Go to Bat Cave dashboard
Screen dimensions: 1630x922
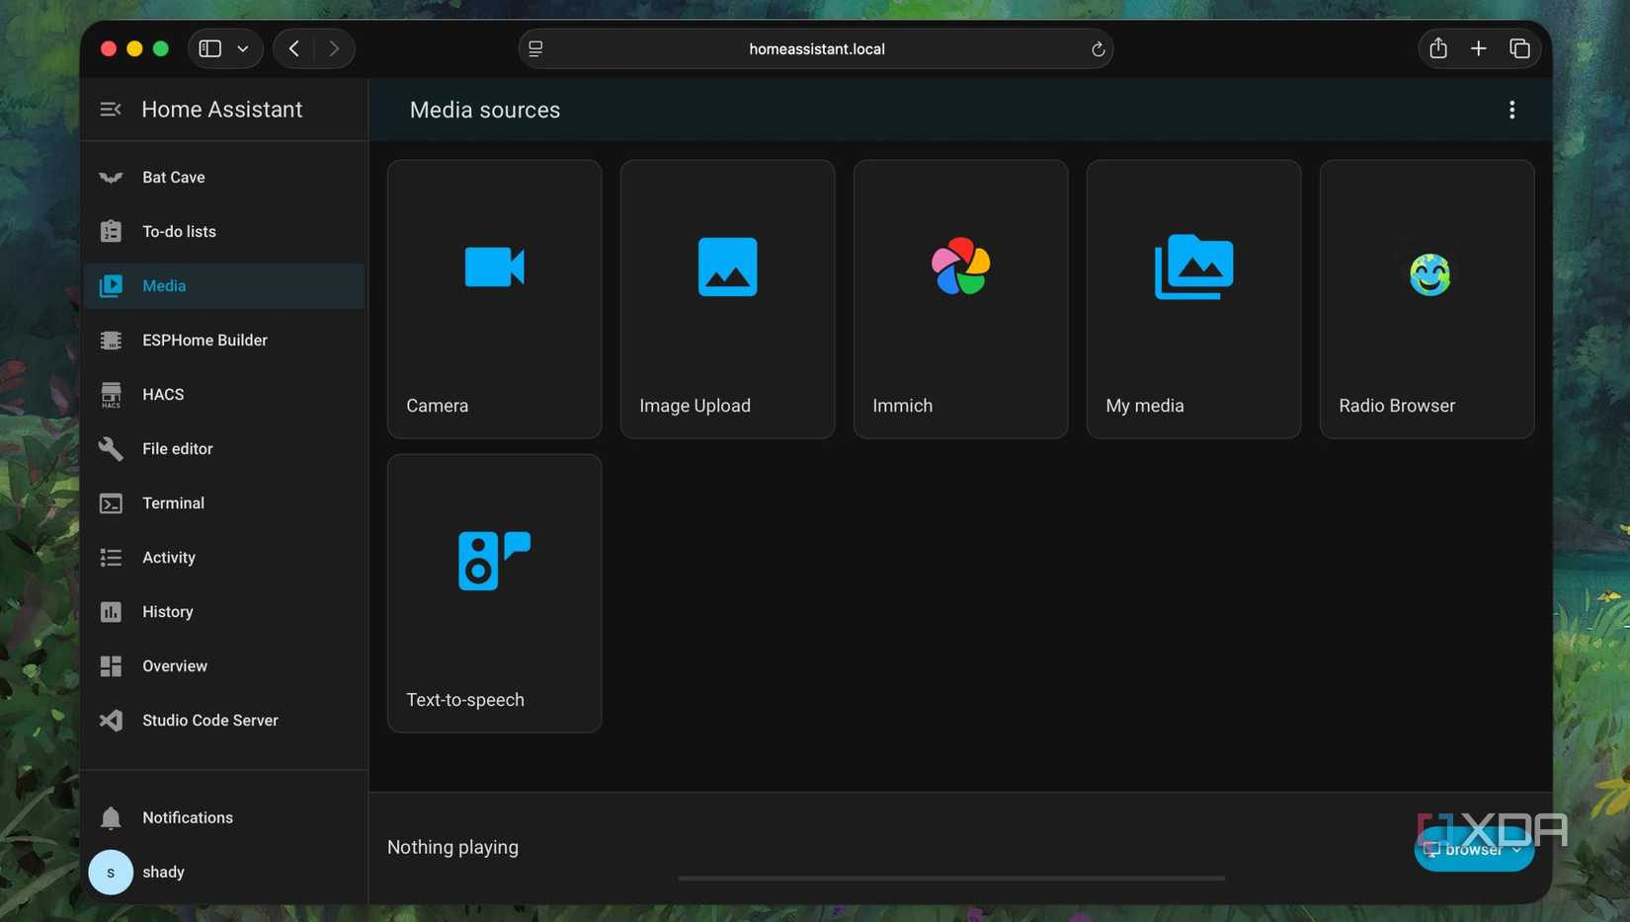pos(174,178)
